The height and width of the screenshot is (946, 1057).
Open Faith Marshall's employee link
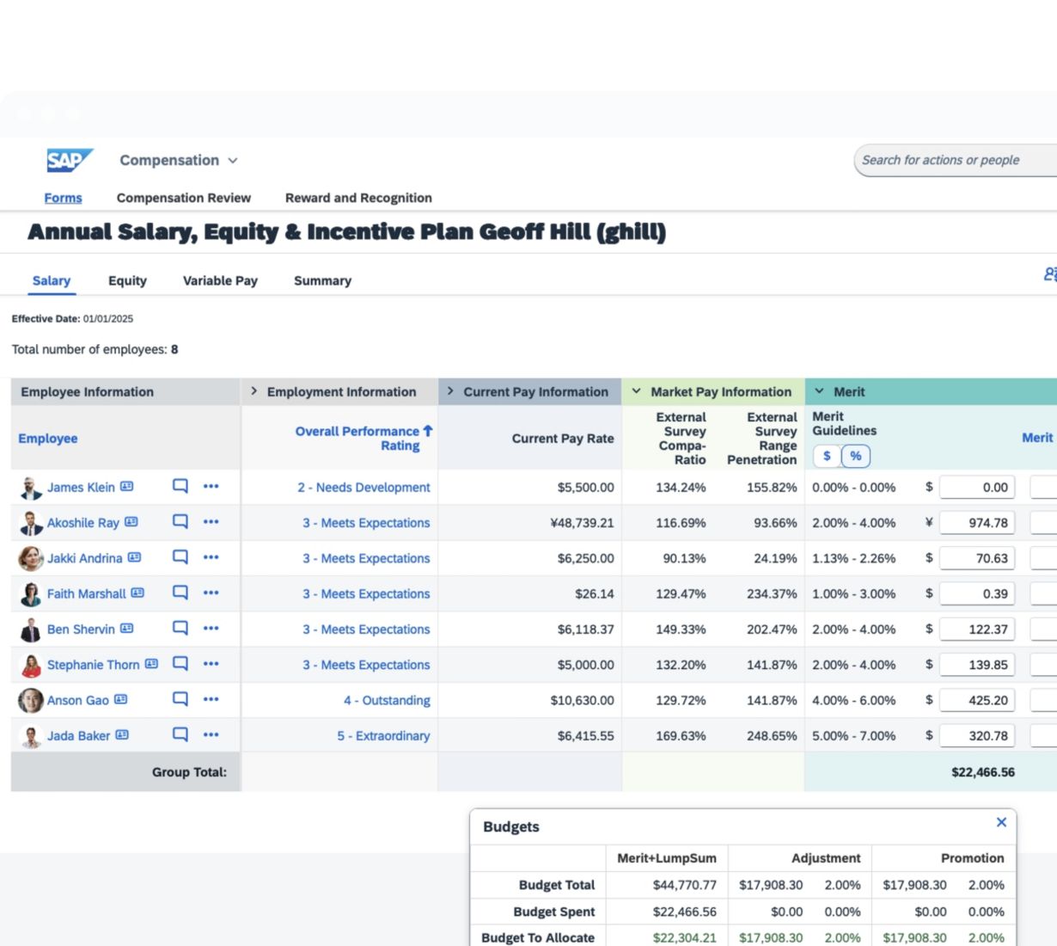(x=86, y=593)
